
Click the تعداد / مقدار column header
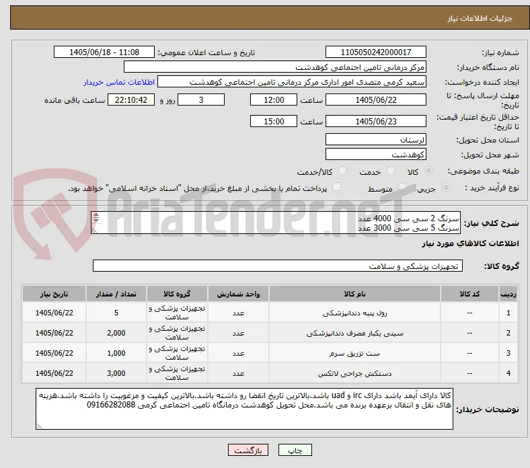116,294
